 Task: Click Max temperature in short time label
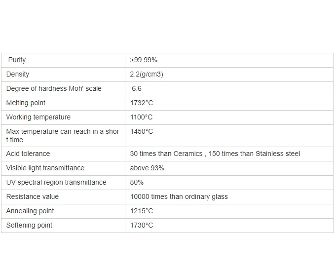pyautogui.click(x=63, y=136)
